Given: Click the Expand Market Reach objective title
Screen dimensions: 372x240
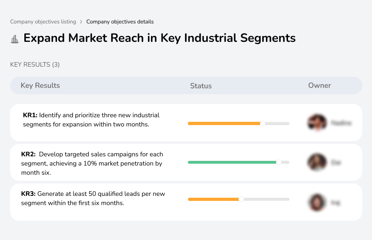Looking at the screenshot, I should pos(159,38).
